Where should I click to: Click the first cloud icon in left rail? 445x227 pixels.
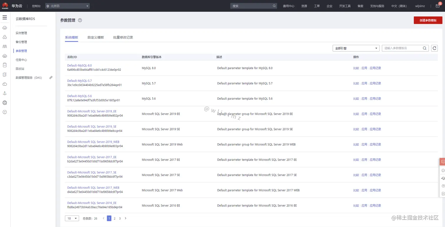(5, 28)
